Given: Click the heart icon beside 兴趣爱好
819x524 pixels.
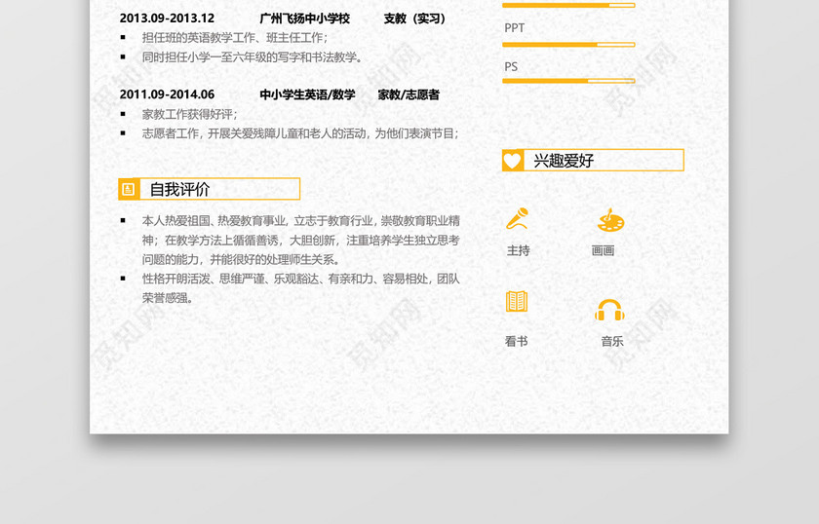Looking at the screenshot, I should pyautogui.click(x=513, y=161).
